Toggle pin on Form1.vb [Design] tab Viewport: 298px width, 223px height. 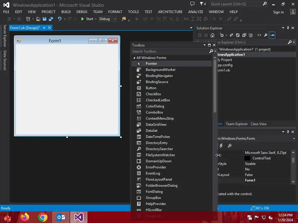44,28
